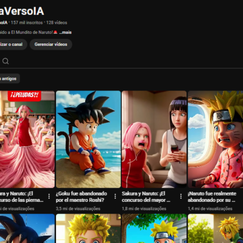Open options for 'concurso de las piernas' video
The image size is (243, 243).
click(49, 197)
